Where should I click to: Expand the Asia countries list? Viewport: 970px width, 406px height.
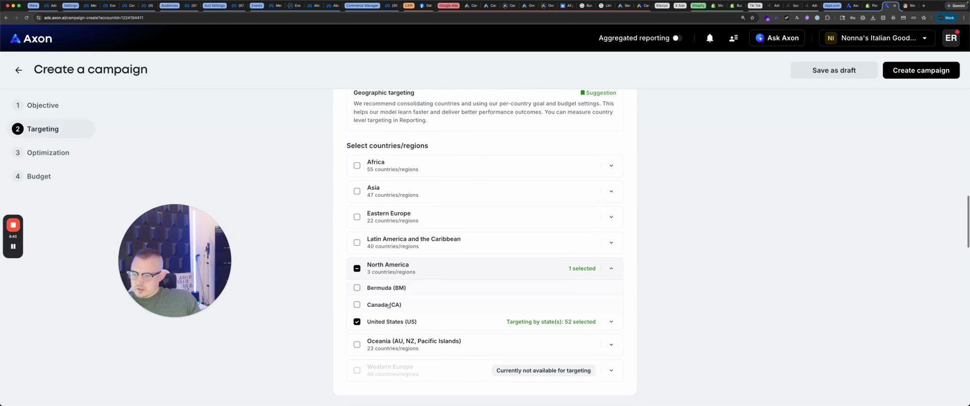pos(611,191)
